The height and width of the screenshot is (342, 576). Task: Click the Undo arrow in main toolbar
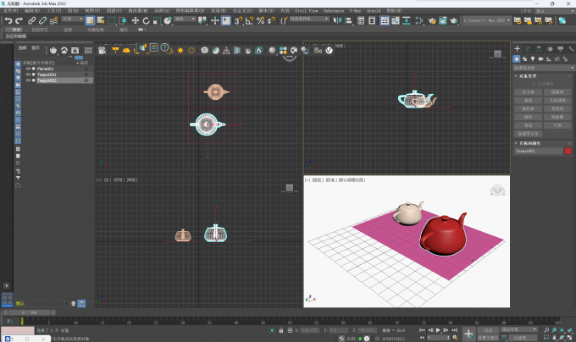(8, 19)
